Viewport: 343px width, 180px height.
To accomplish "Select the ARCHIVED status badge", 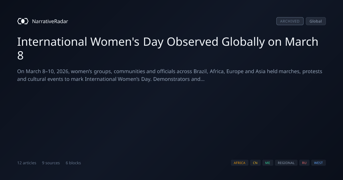I will pyautogui.click(x=290, y=21).
